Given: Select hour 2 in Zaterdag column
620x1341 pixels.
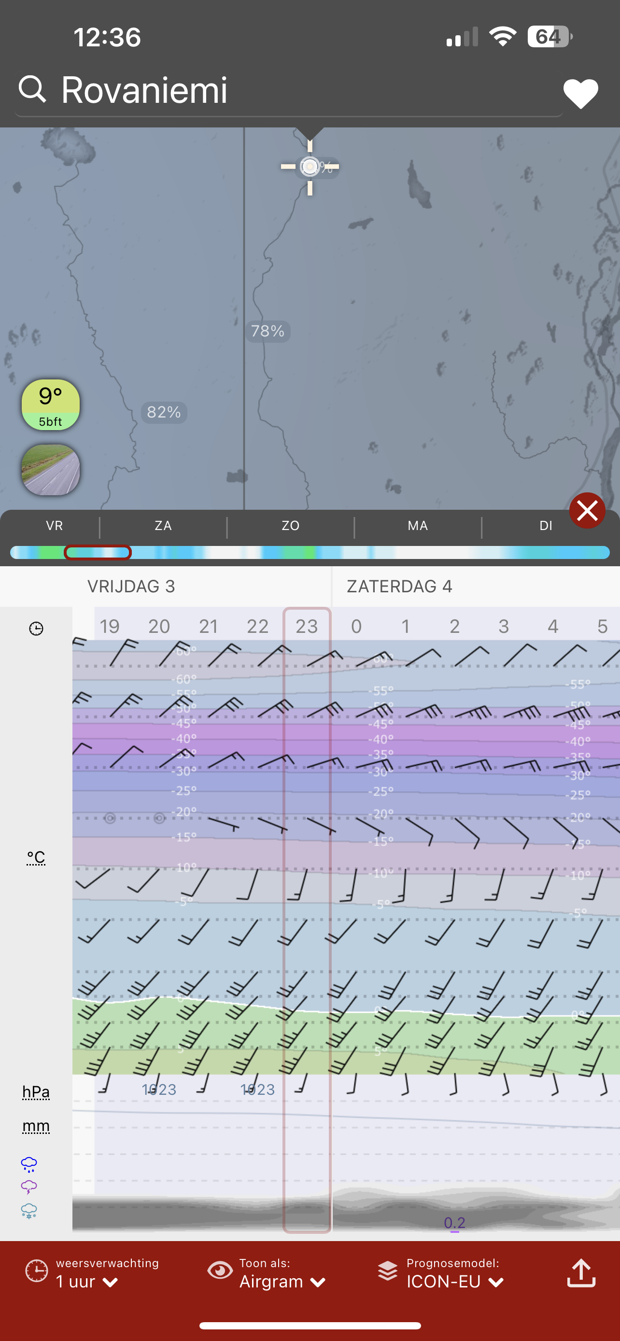Looking at the screenshot, I should pyautogui.click(x=454, y=626).
